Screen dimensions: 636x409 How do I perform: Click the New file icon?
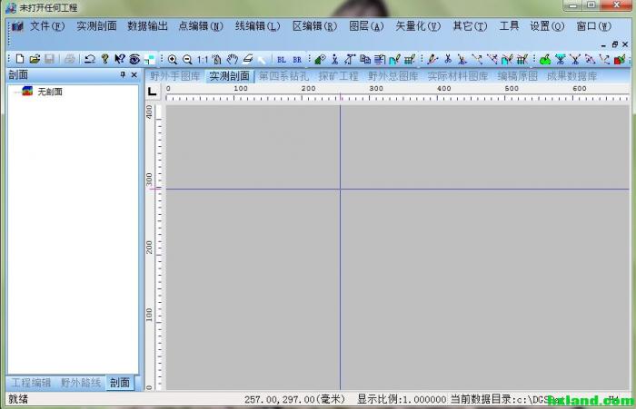pos(20,59)
